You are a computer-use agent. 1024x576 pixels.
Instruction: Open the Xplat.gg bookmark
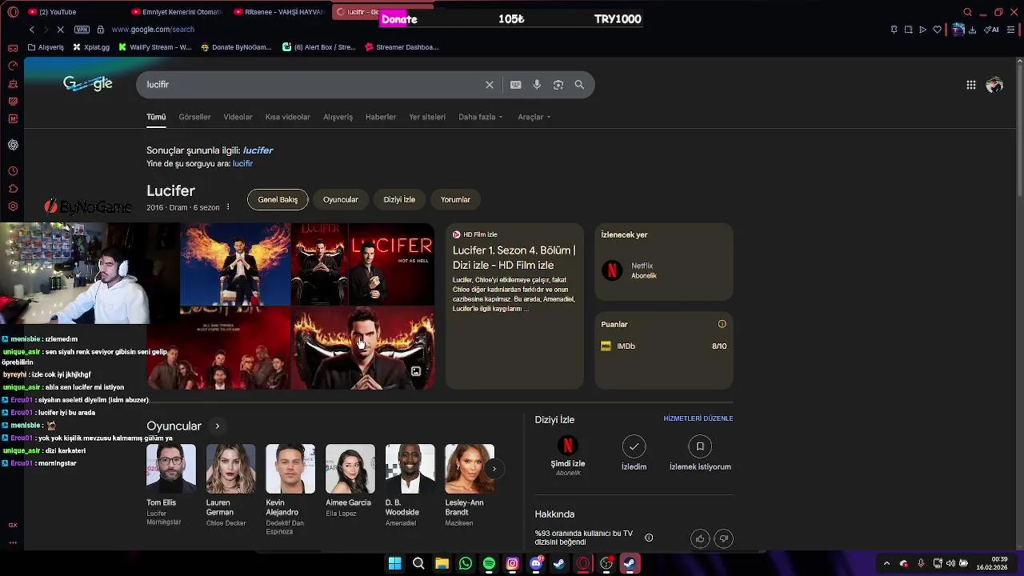pyautogui.click(x=91, y=47)
